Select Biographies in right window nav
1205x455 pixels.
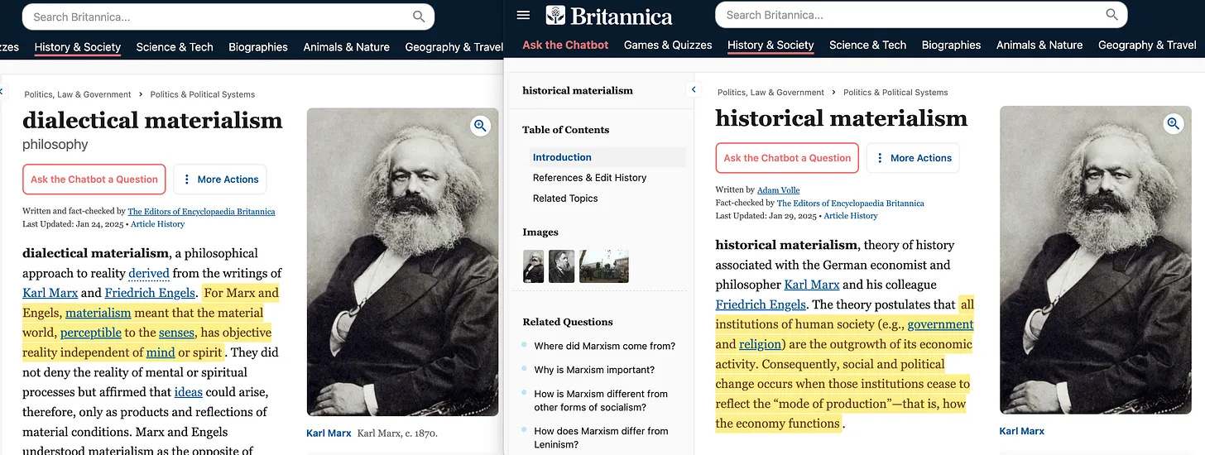click(951, 45)
